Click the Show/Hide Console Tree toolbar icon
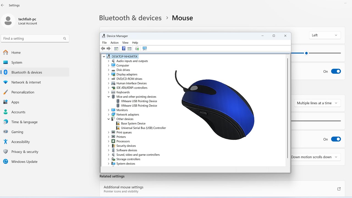The height and width of the screenshot is (198, 352). click(116, 48)
